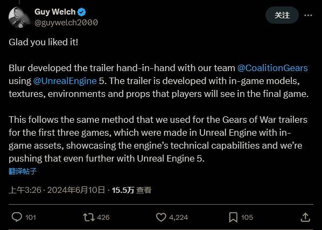Open the @guywelch2000 handle
The width and height of the screenshot is (322, 230).
pyautogui.click(x=66, y=23)
